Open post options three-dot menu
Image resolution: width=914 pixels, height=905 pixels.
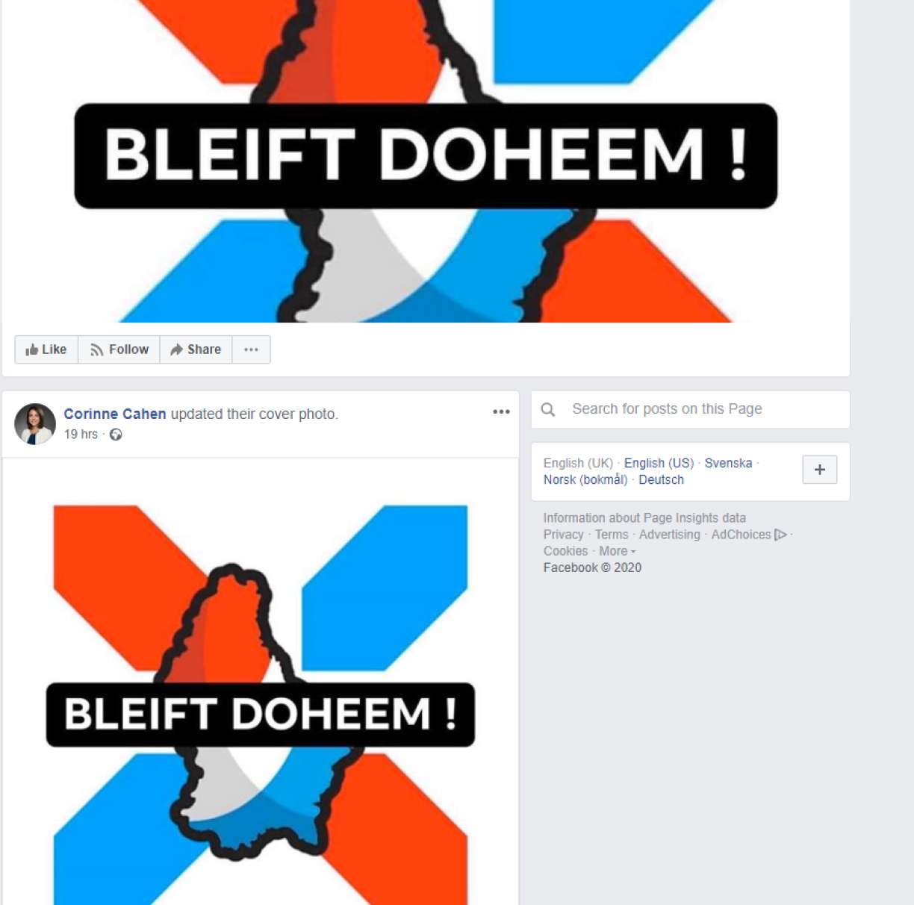(x=501, y=411)
